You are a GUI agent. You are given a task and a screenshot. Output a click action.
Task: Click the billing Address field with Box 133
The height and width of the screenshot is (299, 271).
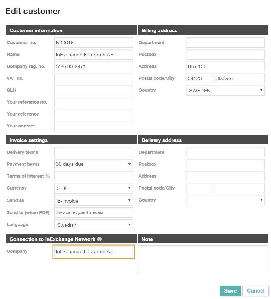click(225, 66)
